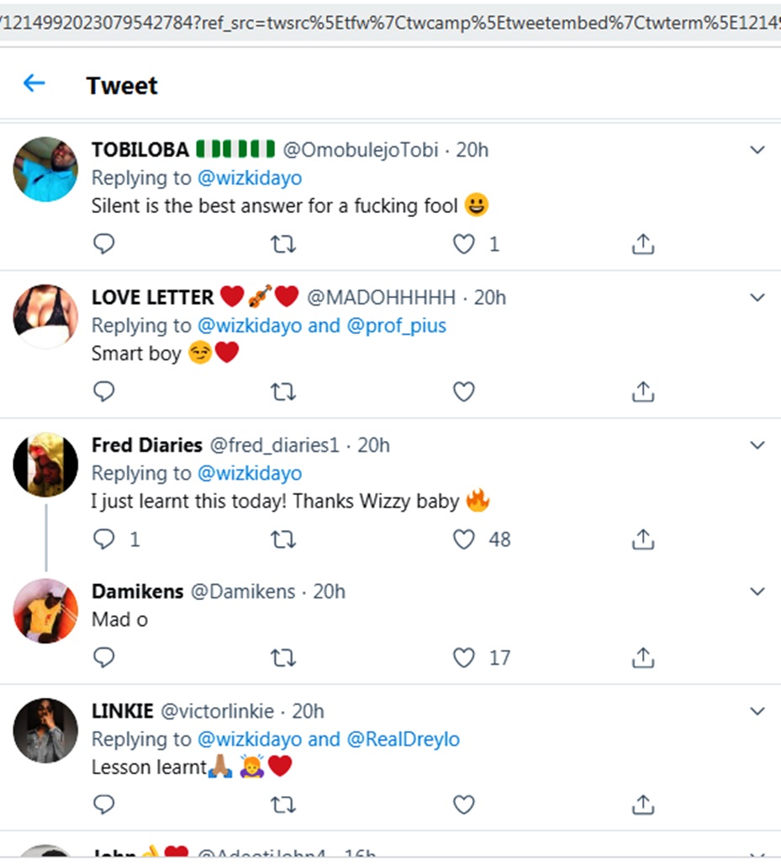Retweet LOVE LETTER's Smart boy reply
Viewport: 781px width, 866px height.
pos(283,391)
